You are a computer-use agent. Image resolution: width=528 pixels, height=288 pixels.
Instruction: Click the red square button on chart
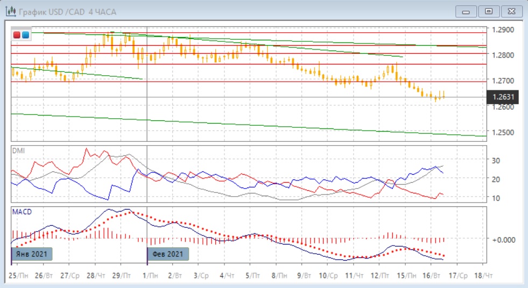coord(17,35)
